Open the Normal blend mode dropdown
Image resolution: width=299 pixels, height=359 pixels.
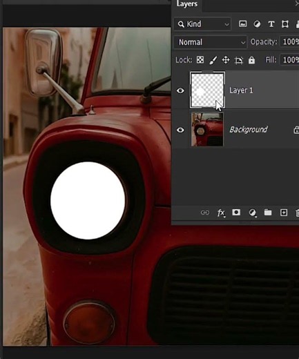point(211,42)
